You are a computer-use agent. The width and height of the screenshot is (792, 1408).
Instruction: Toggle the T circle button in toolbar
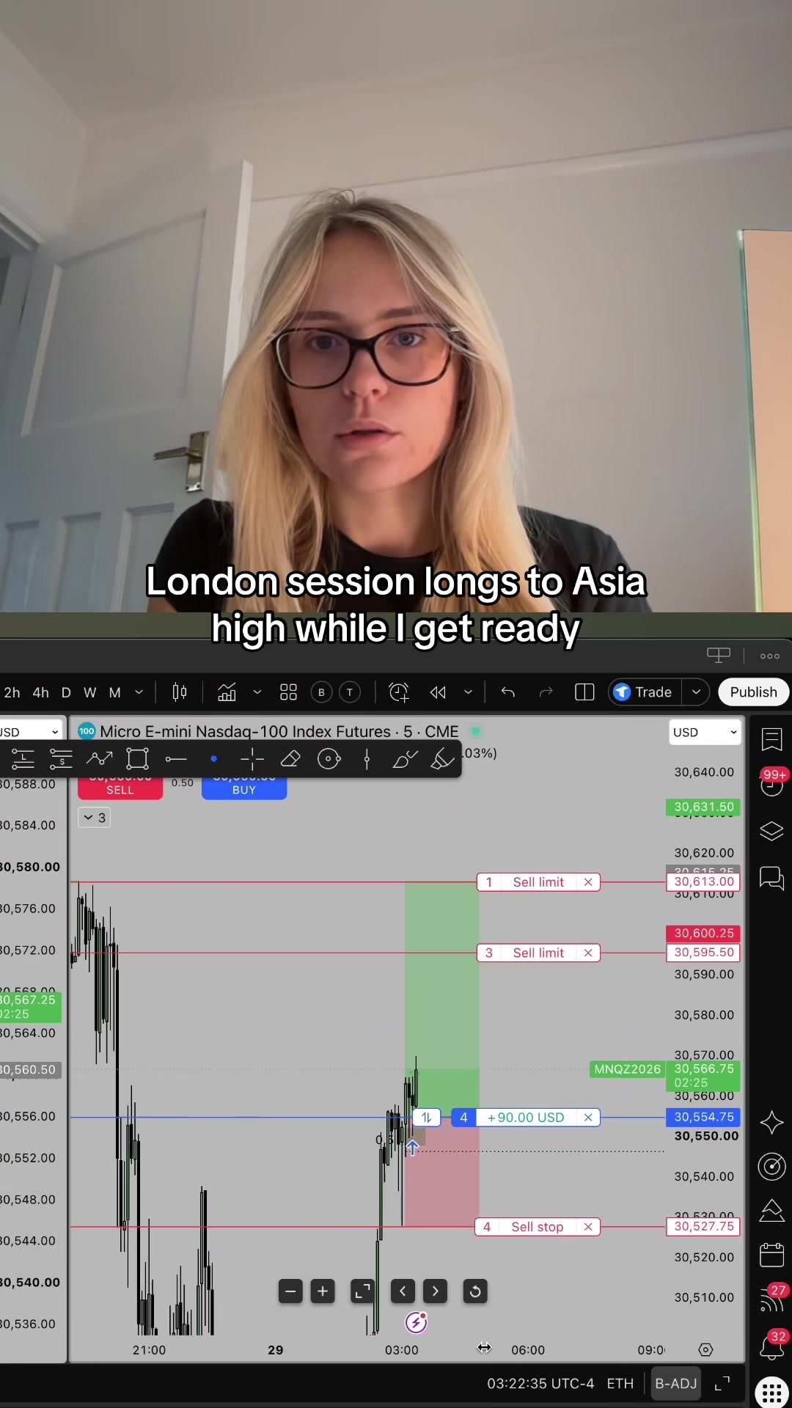click(350, 692)
